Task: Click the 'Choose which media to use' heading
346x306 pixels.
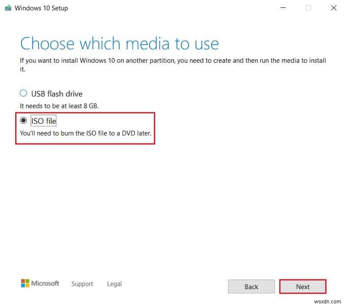Action: click(119, 44)
